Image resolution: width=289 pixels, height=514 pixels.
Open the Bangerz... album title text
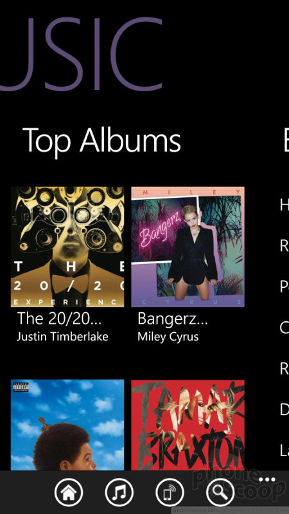(173, 319)
